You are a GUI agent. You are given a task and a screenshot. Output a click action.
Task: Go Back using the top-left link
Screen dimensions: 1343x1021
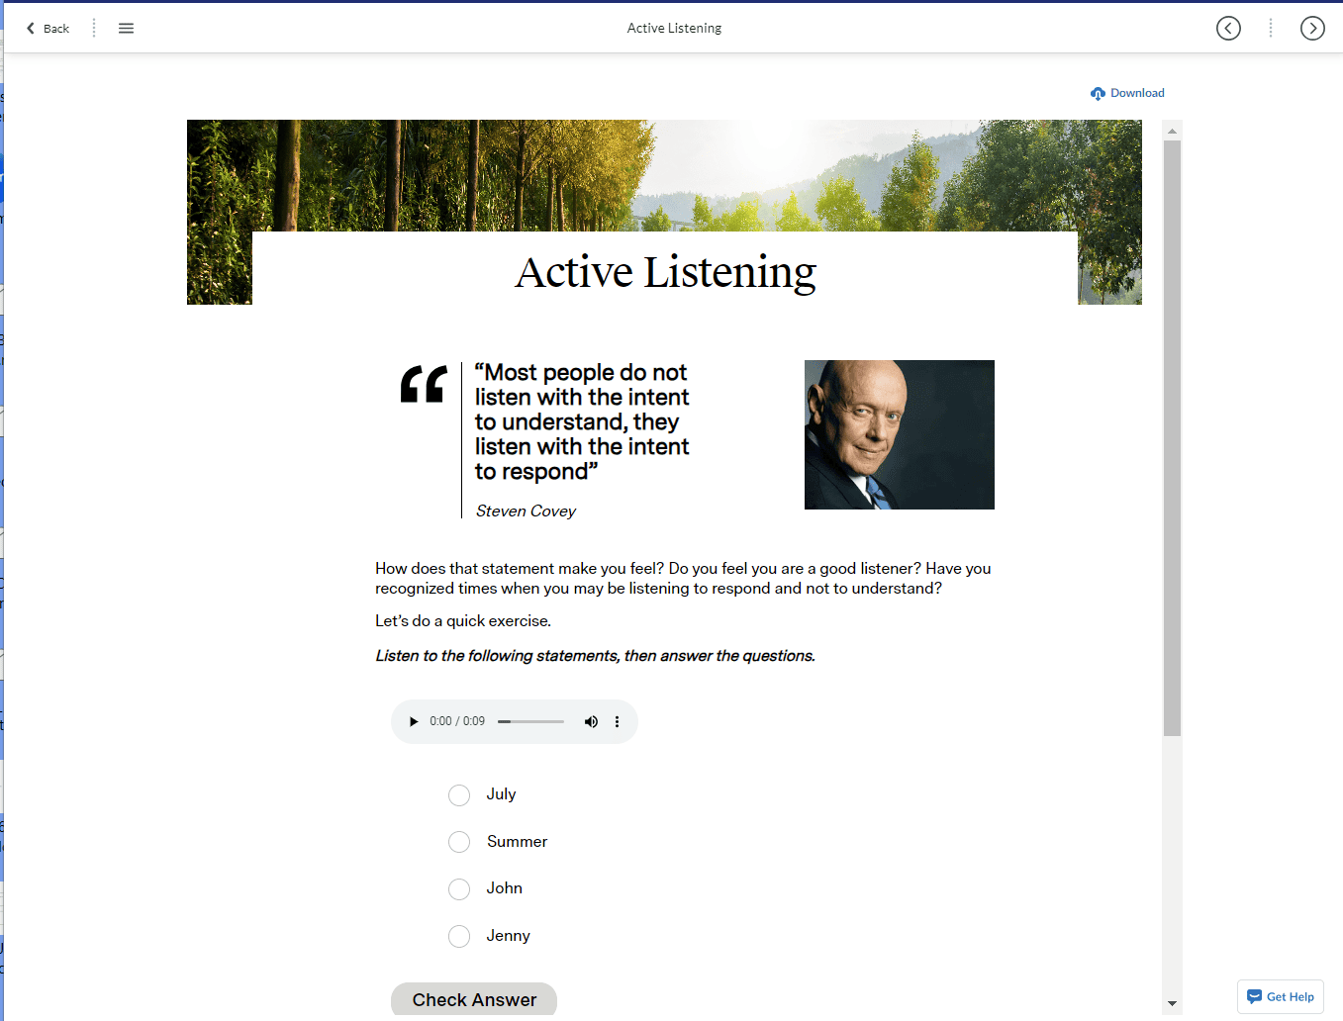click(x=48, y=28)
